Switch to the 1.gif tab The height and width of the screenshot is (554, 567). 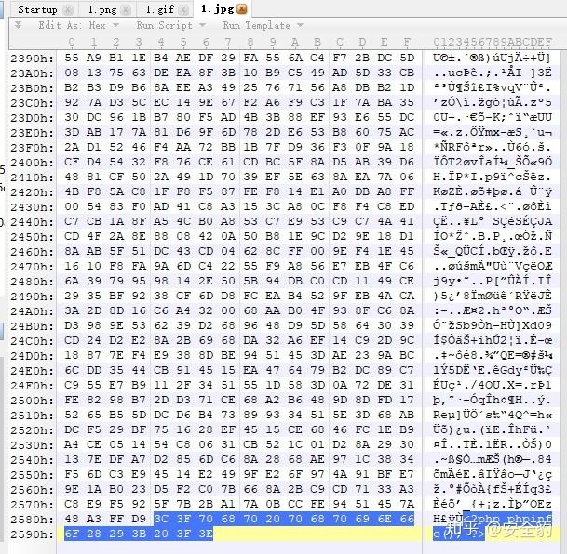click(160, 9)
